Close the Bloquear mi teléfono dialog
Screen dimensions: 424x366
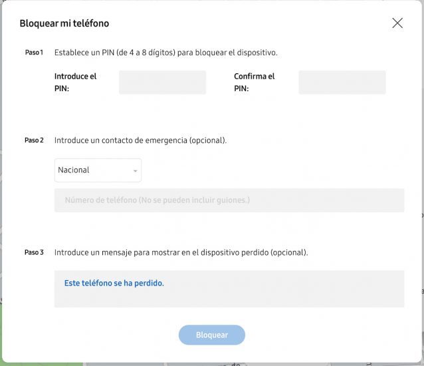tap(397, 23)
